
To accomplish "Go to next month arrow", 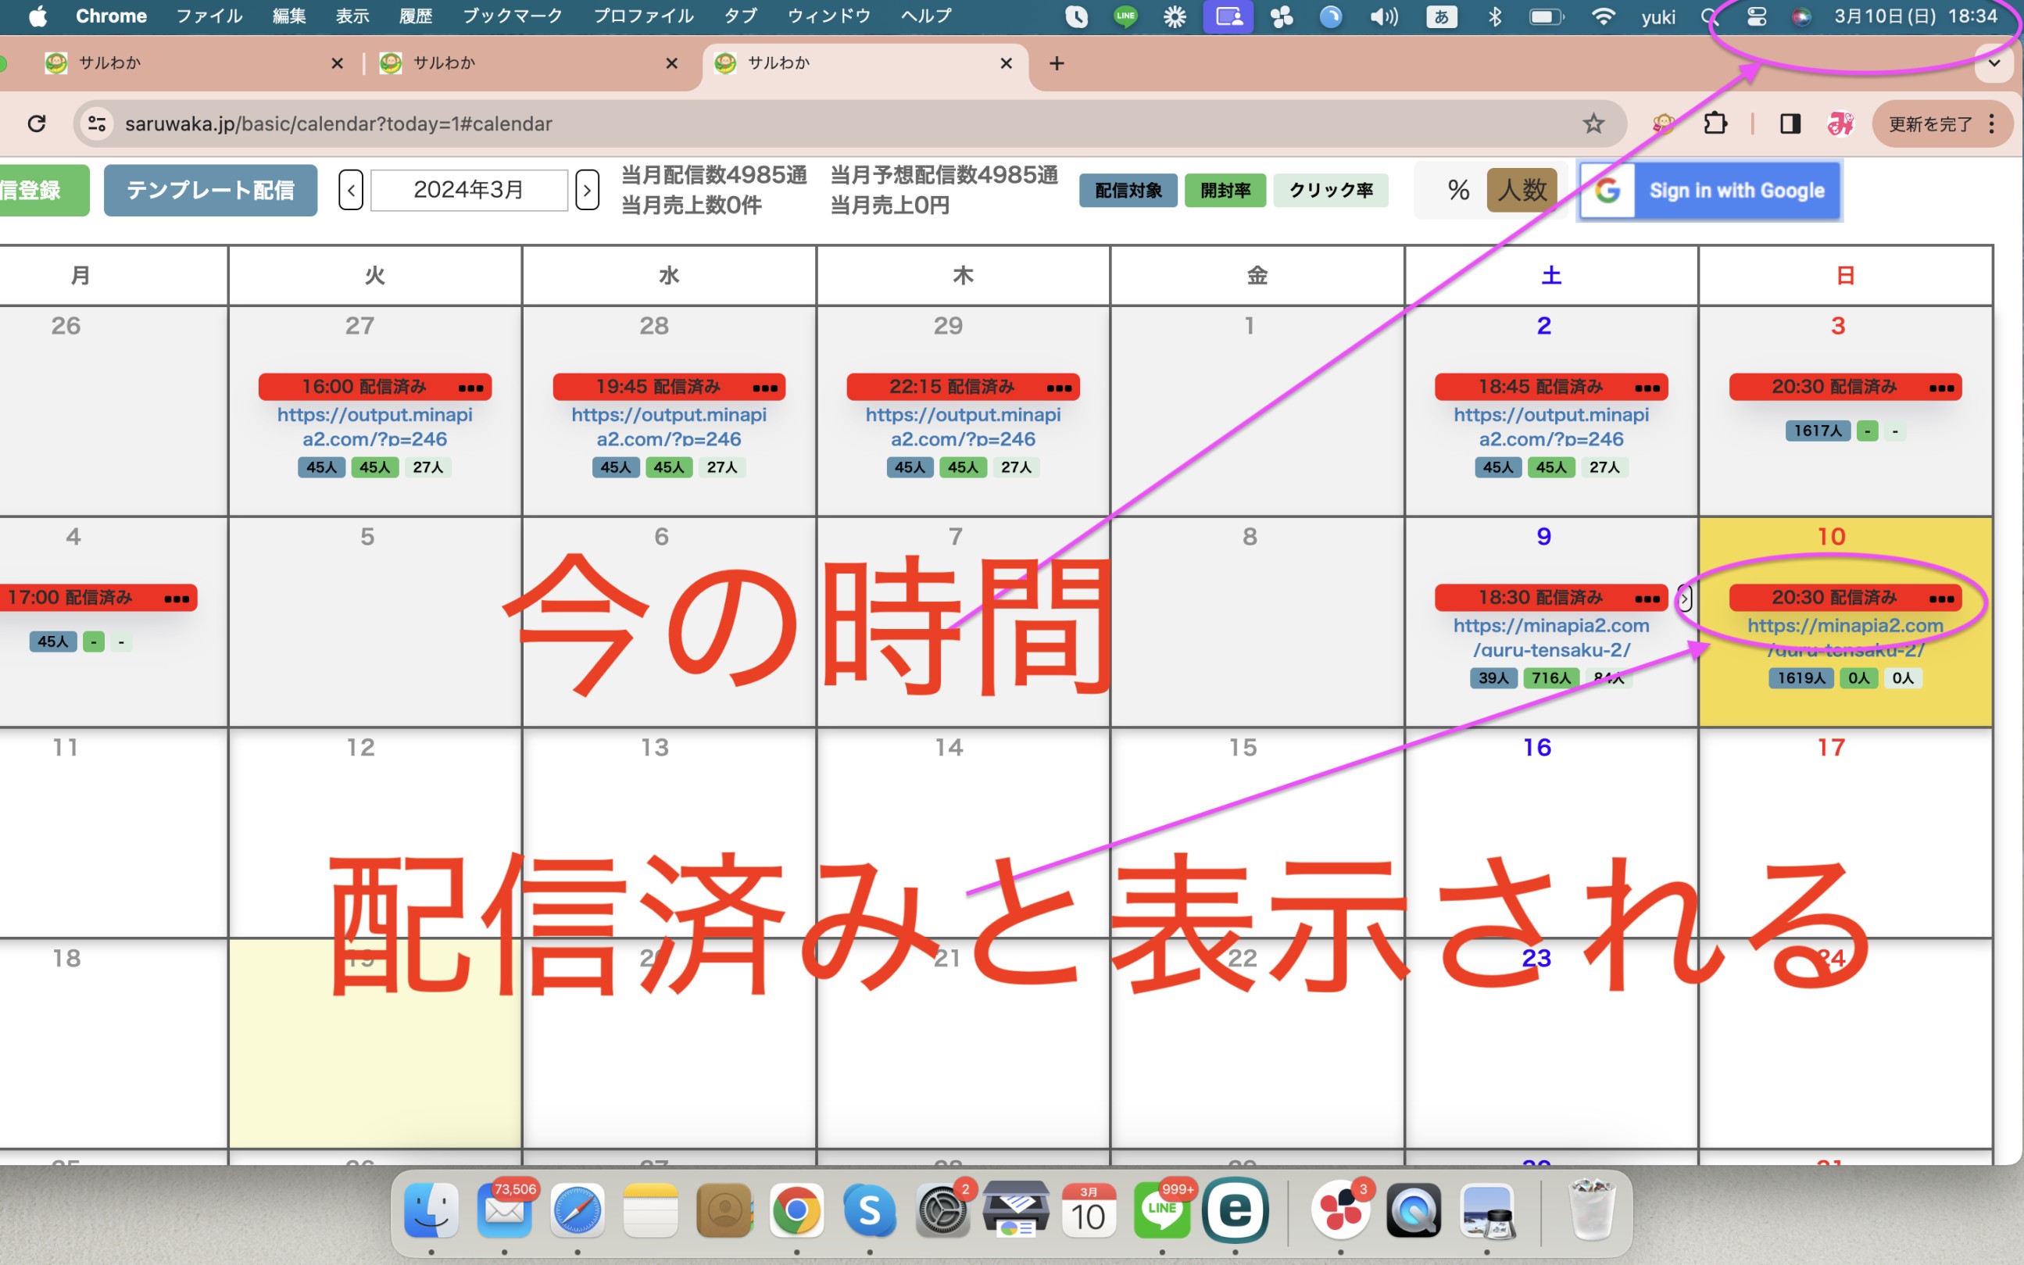I will click(588, 191).
